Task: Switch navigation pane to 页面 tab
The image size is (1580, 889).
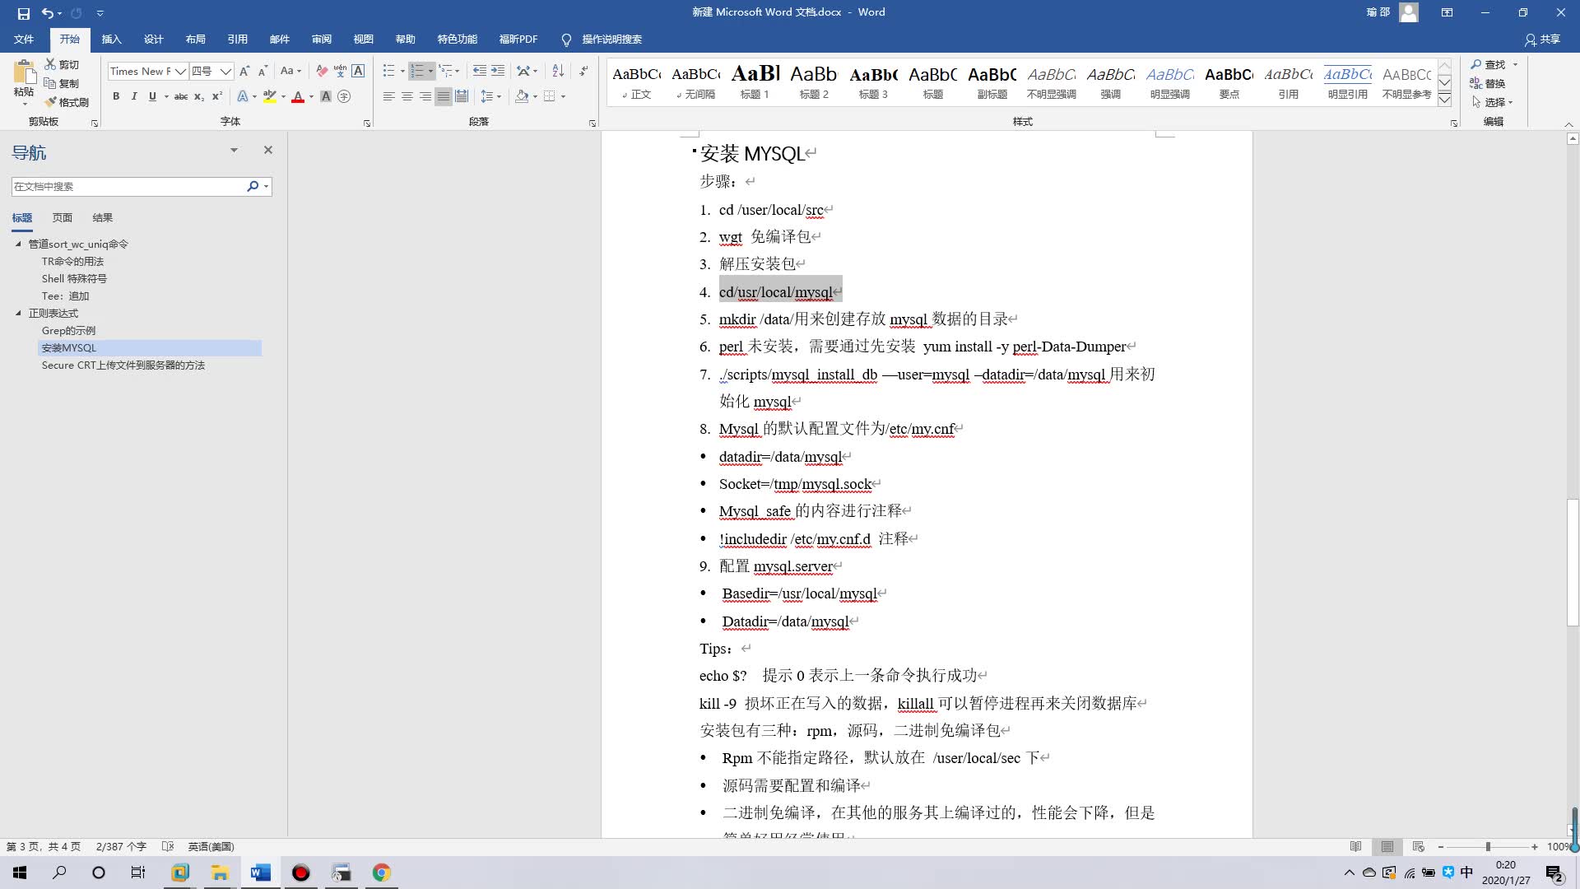Action: tap(63, 217)
